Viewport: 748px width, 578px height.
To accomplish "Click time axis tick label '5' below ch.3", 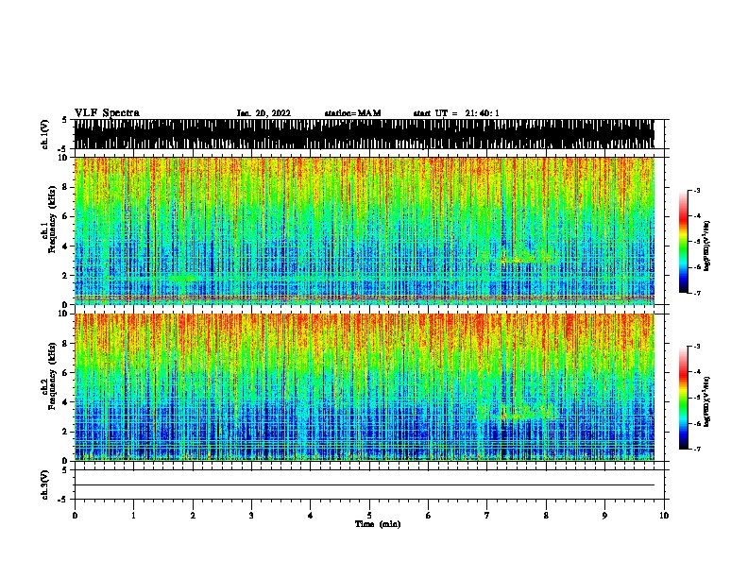I will (369, 516).
